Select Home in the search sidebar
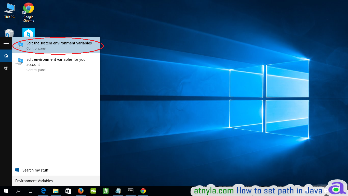This screenshot has width=348, height=196. [x=6, y=55]
